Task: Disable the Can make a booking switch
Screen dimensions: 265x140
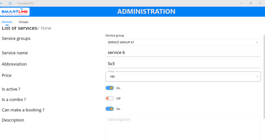Action: coord(110,109)
